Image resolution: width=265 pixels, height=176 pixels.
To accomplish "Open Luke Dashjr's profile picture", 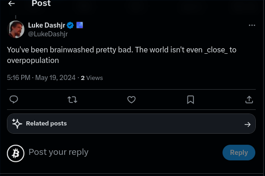I will point(16,29).
